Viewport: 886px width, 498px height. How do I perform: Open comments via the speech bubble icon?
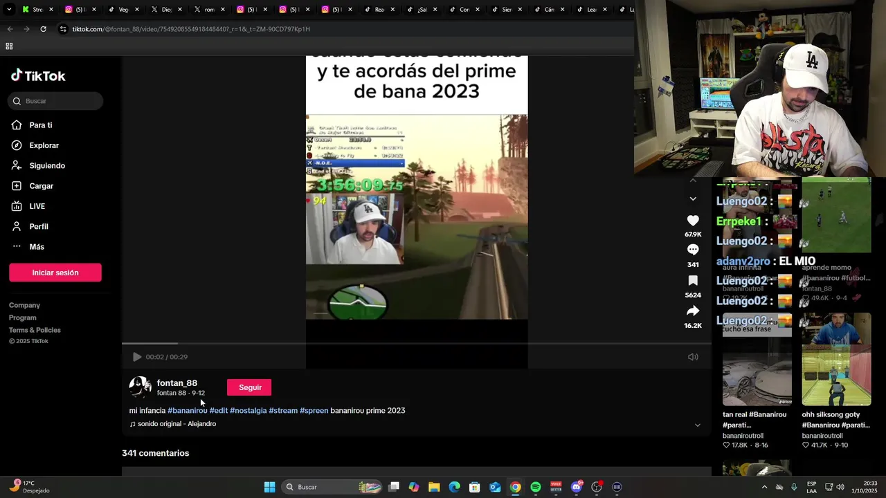(x=693, y=250)
